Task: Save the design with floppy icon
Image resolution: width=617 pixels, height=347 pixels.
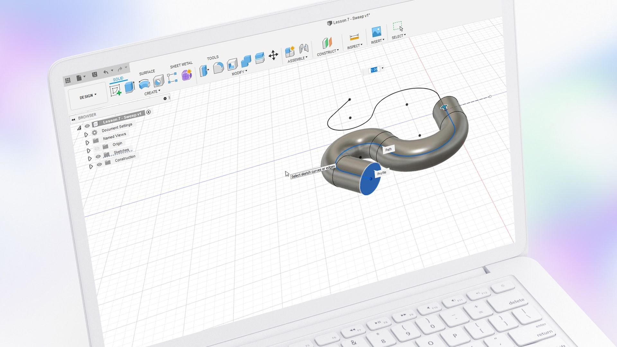Action: pyautogui.click(x=94, y=75)
